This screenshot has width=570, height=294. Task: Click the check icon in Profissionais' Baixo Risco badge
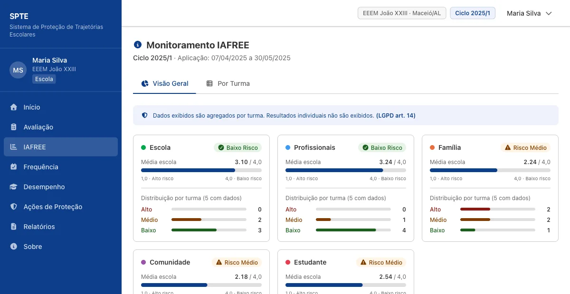(365, 147)
